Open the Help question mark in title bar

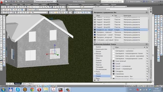click(152, 2)
